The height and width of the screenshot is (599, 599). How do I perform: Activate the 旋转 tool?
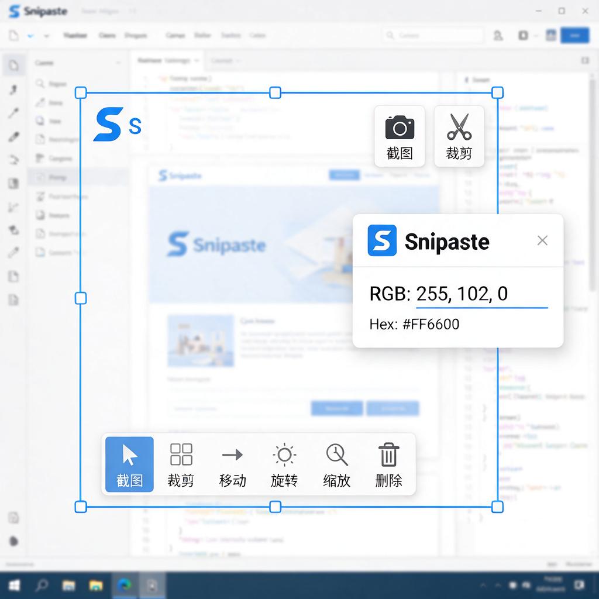click(x=285, y=464)
